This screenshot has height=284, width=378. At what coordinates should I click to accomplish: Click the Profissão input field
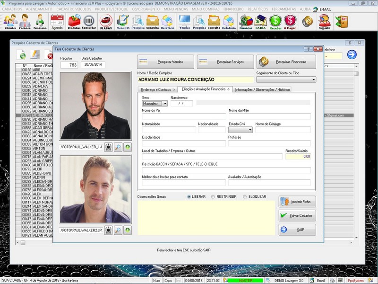269,143
